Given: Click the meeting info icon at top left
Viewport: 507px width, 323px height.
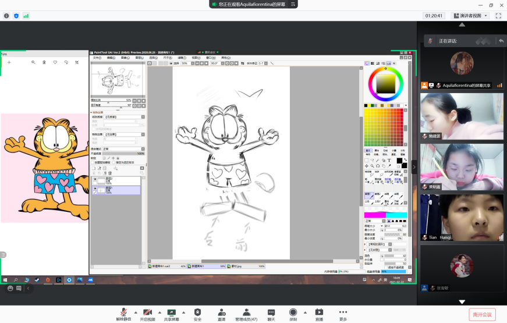Looking at the screenshot, I should pyautogui.click(x=6, y=16).
